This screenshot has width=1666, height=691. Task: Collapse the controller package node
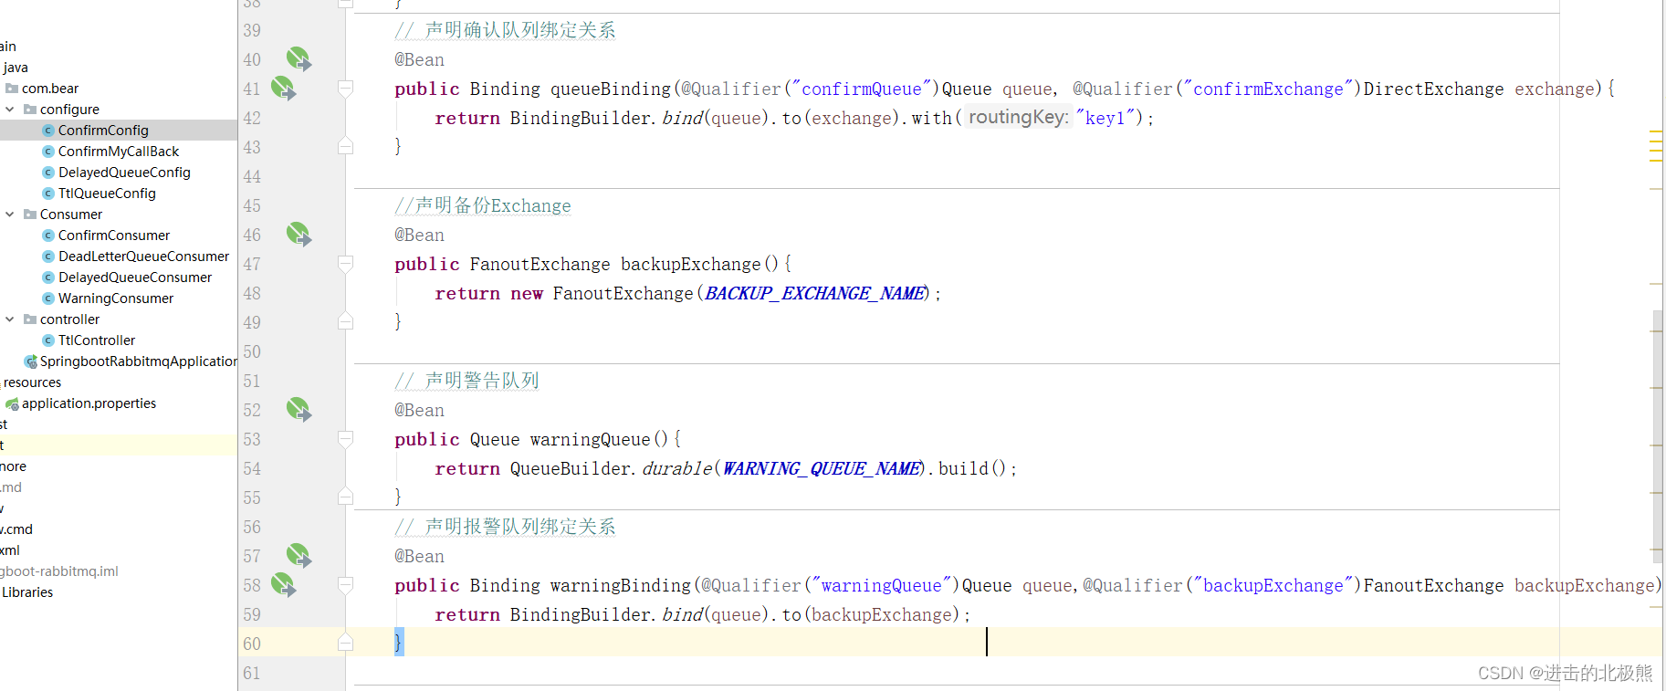10,319
